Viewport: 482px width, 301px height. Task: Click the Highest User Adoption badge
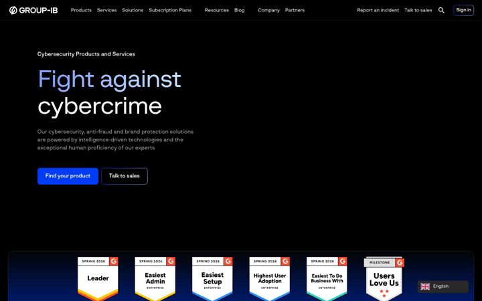click(270, 278)
